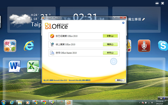
Task: Click the Windows flag taskbar icon
Action: pyautogui.click(x=36, y=103)
